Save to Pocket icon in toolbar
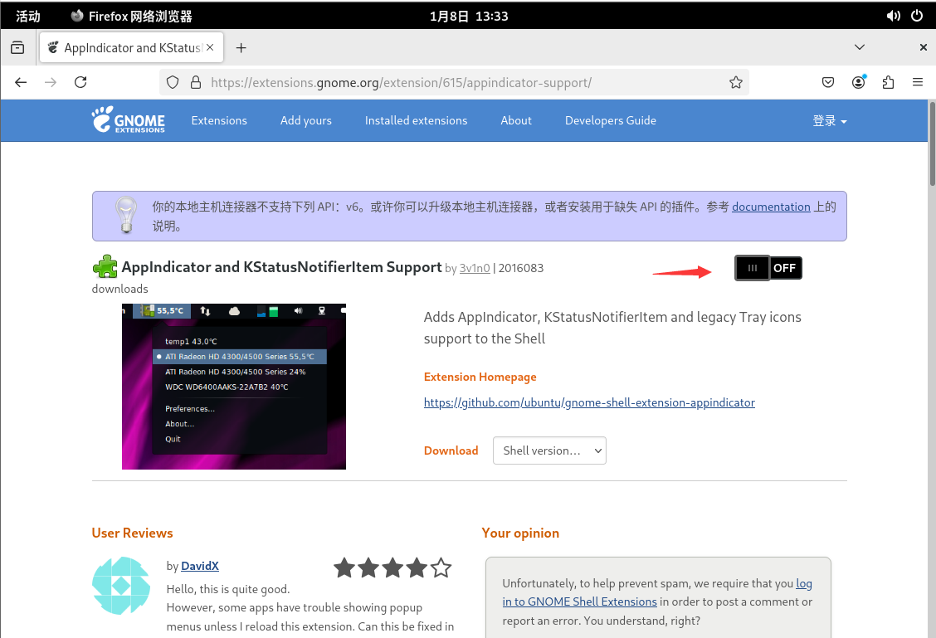Image resolution: width=936 pixels, height=638 pixels. (828, 82)
